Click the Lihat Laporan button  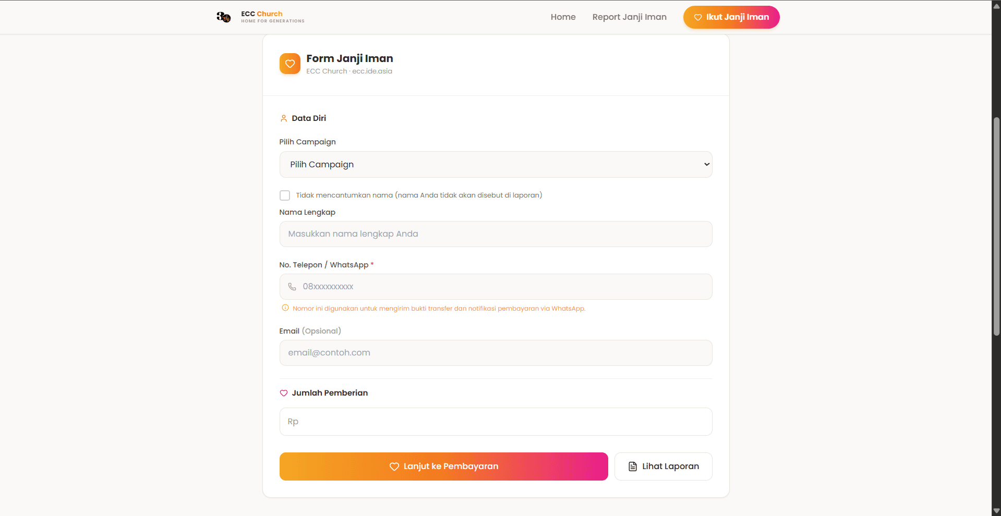coord(663,466)
